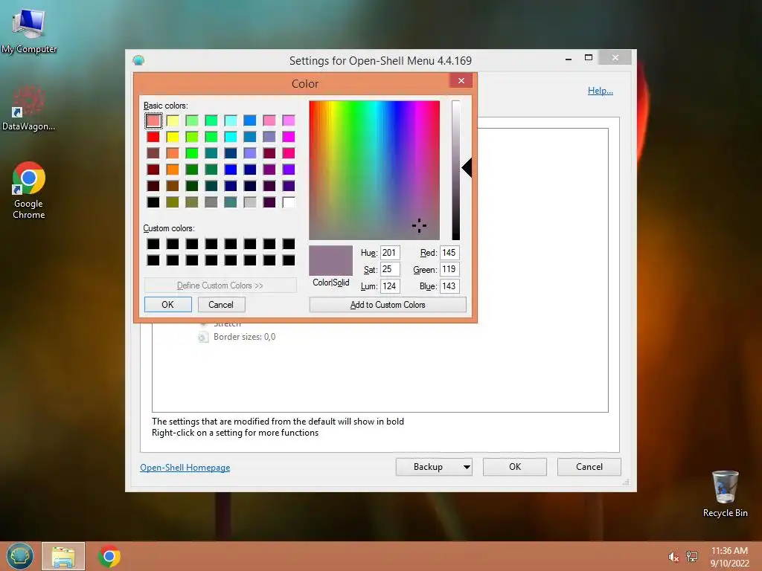This screenshot has height=571, width=762.
Task: Open File Explorer from the taskbar
Action: [x=63, y=556]
